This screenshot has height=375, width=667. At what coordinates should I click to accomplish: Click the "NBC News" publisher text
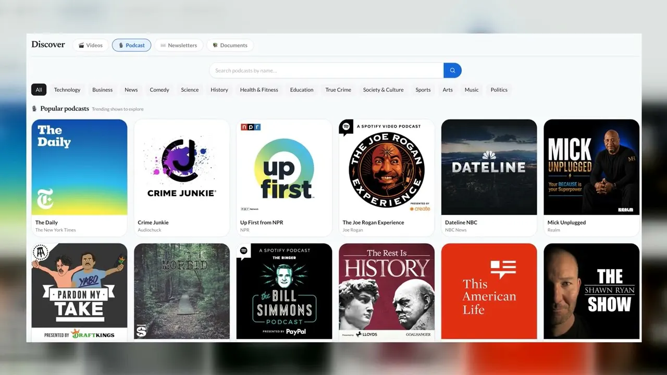pos(456,230)
